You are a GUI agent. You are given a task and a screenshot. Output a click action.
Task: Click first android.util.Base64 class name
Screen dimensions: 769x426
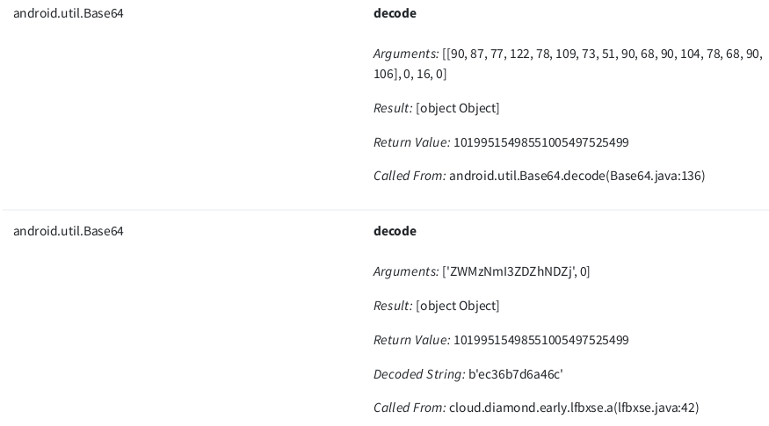tap(69, 13)
